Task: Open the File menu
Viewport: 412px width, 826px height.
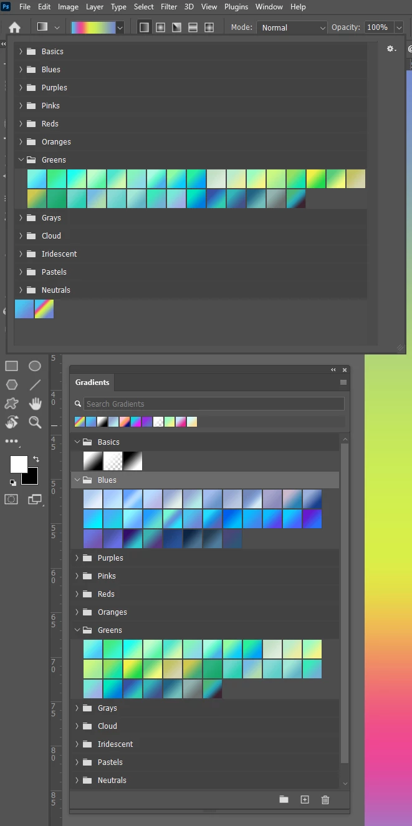Action: pyautogui.click(x=25, y=7)
